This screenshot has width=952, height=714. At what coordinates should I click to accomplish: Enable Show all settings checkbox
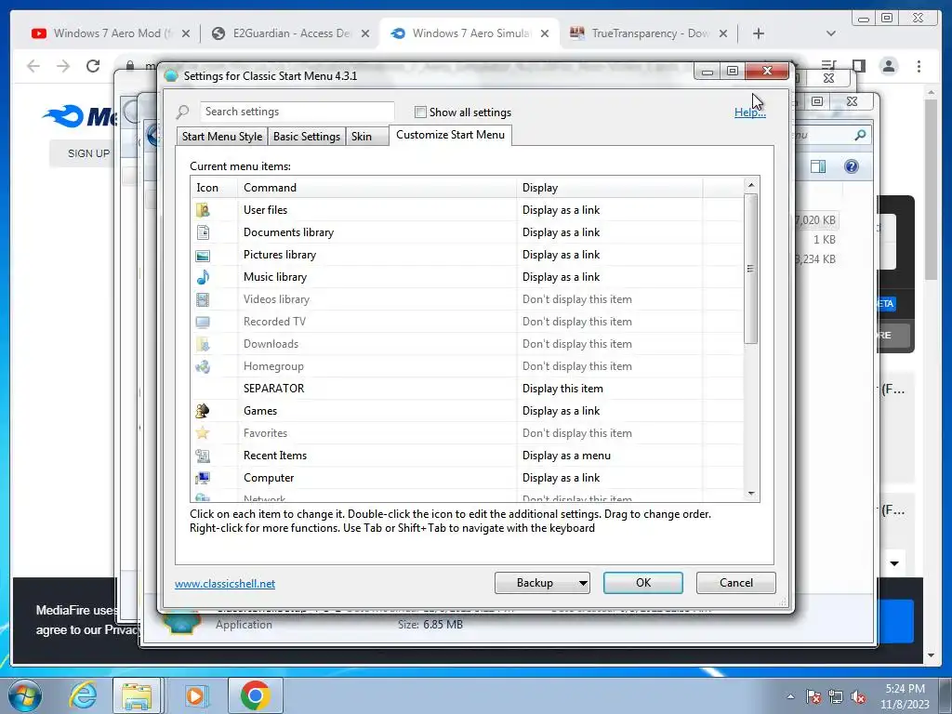(x=420, y=112)
